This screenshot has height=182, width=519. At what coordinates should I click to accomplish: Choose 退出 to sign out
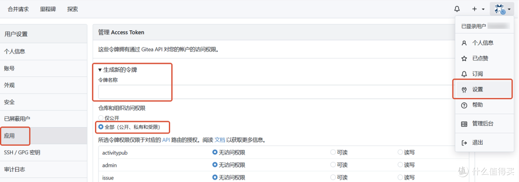[x=484, y=143]
